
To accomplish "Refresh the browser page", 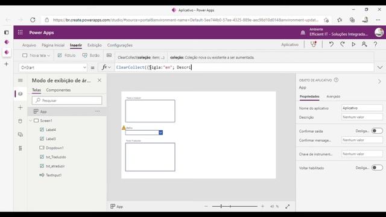I will click(33, 20).
